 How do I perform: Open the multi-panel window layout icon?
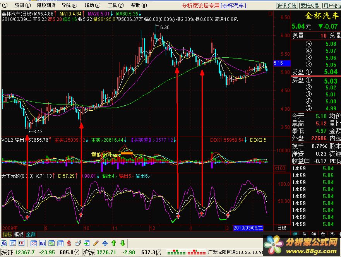(x=60, y=243)
